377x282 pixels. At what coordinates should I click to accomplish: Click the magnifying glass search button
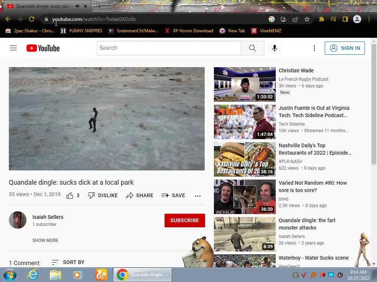[x=253, y=48]
